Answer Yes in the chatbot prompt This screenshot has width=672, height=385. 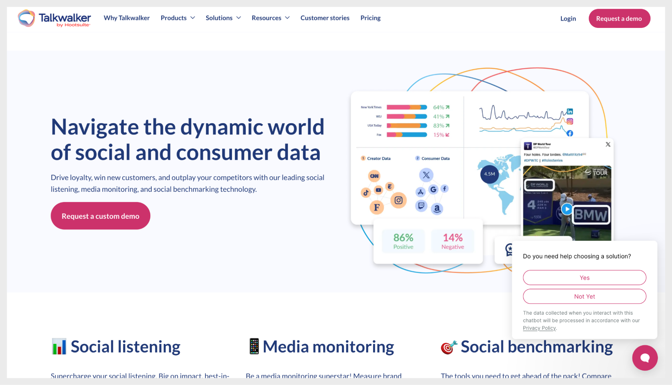coord(584,278)
